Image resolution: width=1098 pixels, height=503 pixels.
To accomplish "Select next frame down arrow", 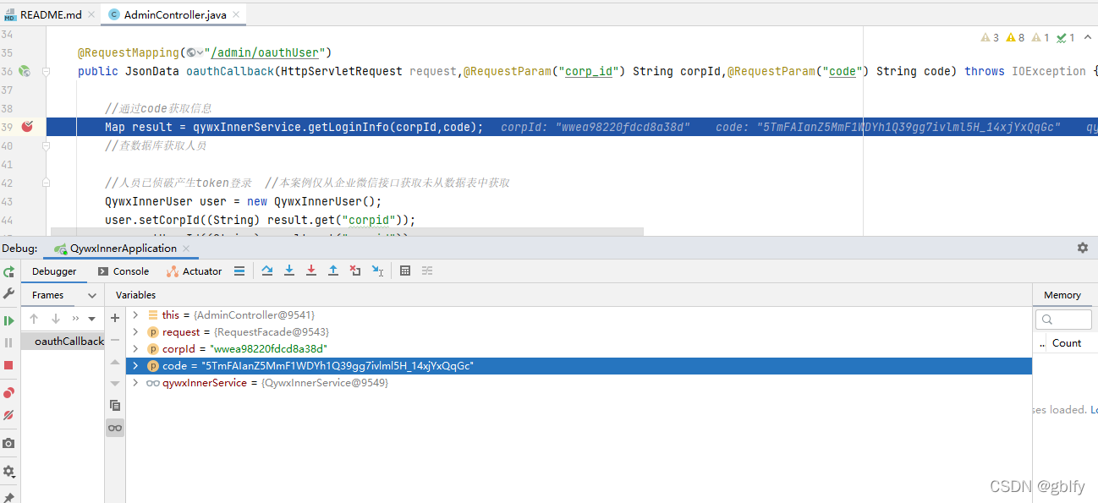I will coord(56,319).
